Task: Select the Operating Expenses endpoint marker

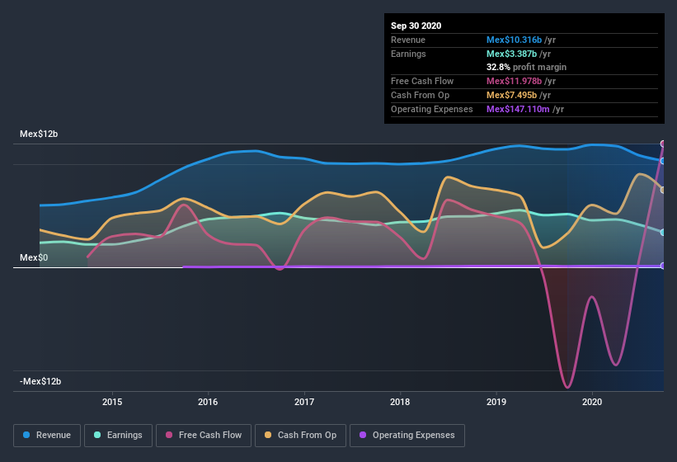Action: 663,266
